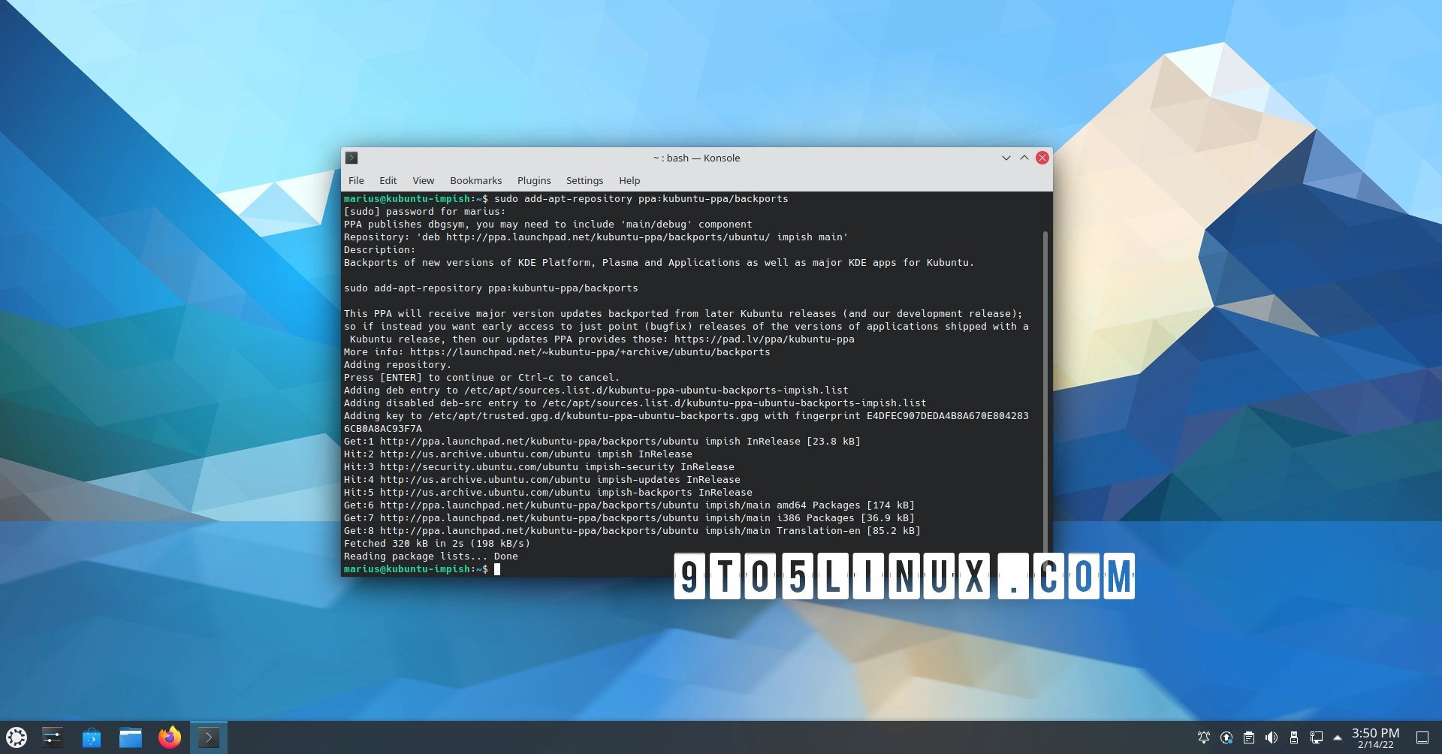The width and height of the screenshot is (1442, 754).
Task: Click the https://pad.lv/ppa/kubuntu-ppa URL
Action: point(765,339)
